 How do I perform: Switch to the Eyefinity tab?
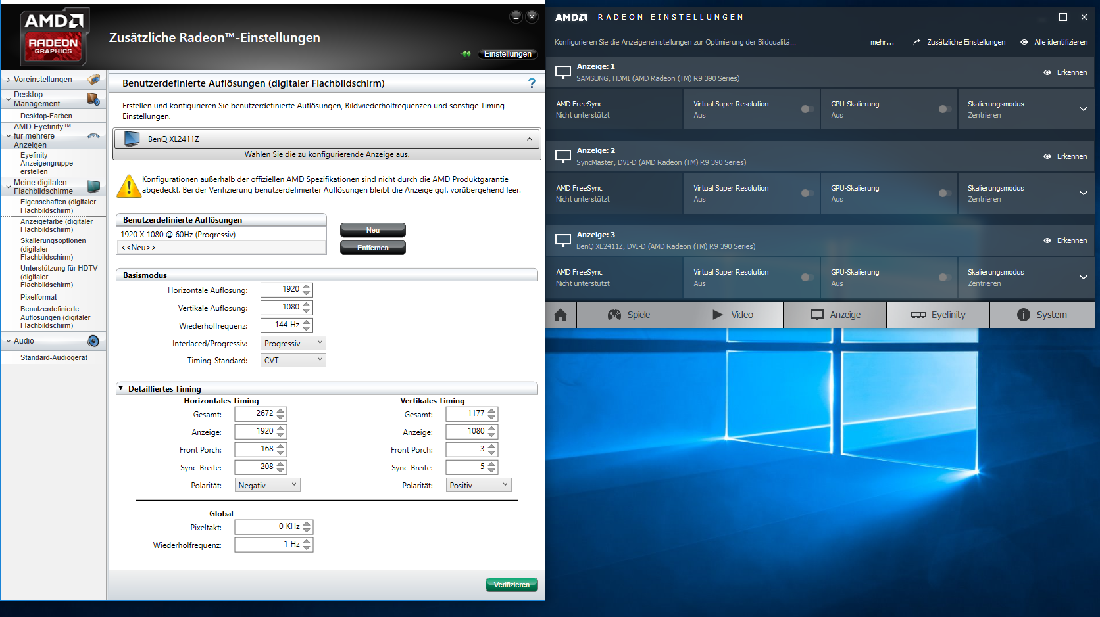click(939, 315)
